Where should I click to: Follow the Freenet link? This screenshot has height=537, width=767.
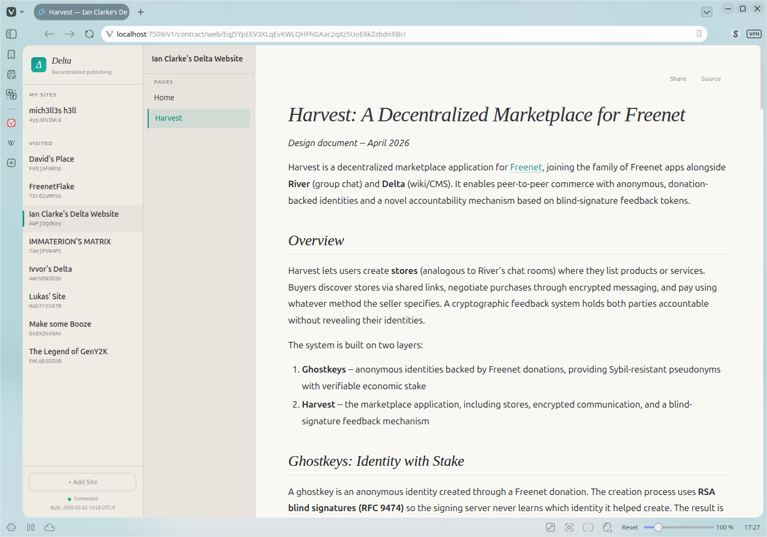(x=526, y=167)
